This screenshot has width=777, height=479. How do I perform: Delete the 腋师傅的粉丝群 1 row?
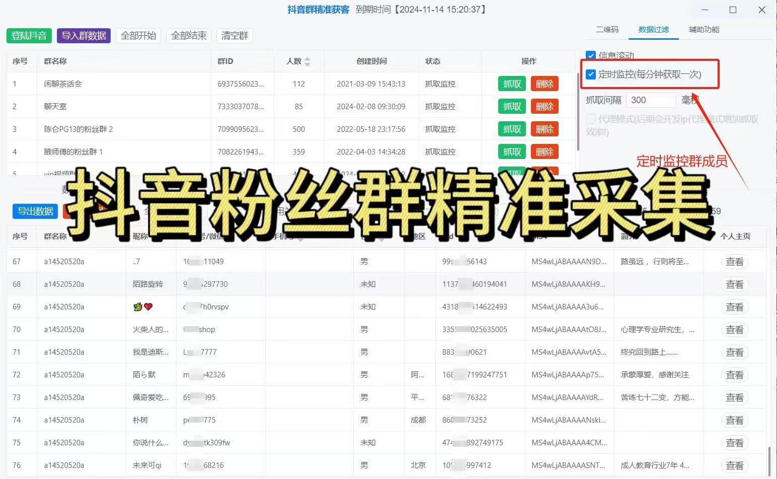pos(544,152)
